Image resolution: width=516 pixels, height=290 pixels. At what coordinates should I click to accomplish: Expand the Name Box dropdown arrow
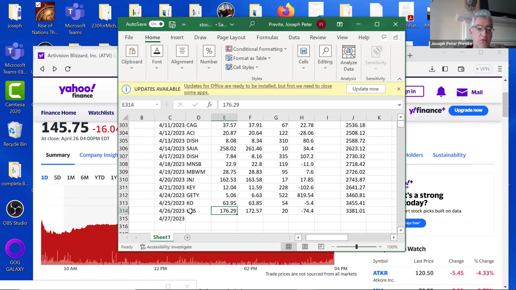[x=157, y=105]
